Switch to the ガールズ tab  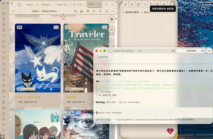(78, 5)
